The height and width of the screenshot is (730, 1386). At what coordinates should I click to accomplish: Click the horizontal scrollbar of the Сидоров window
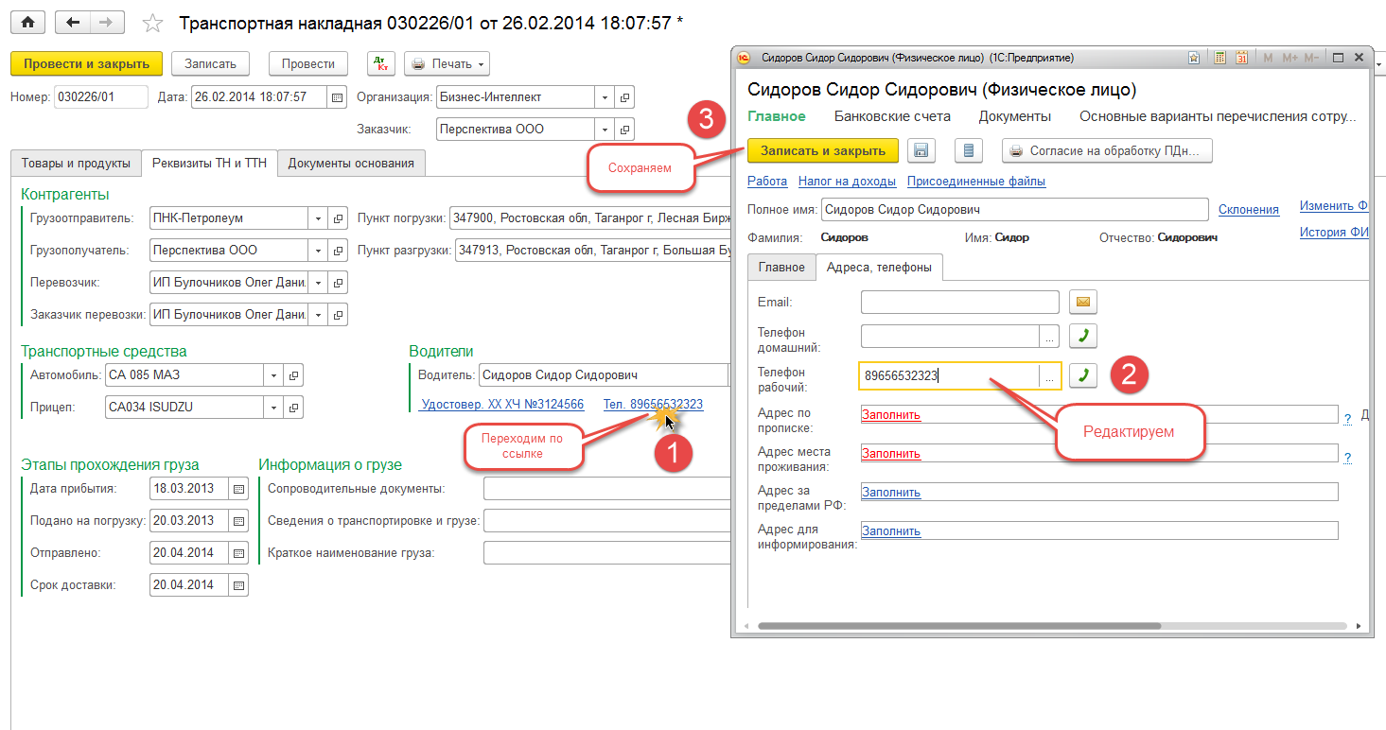pyautogui.click(x=959, y=626)
